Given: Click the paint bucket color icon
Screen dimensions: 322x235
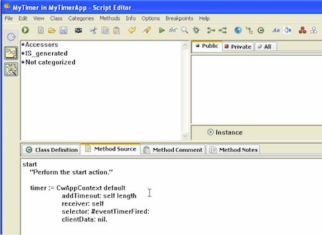Looking at the screenshot, I should tap(287, 30).
